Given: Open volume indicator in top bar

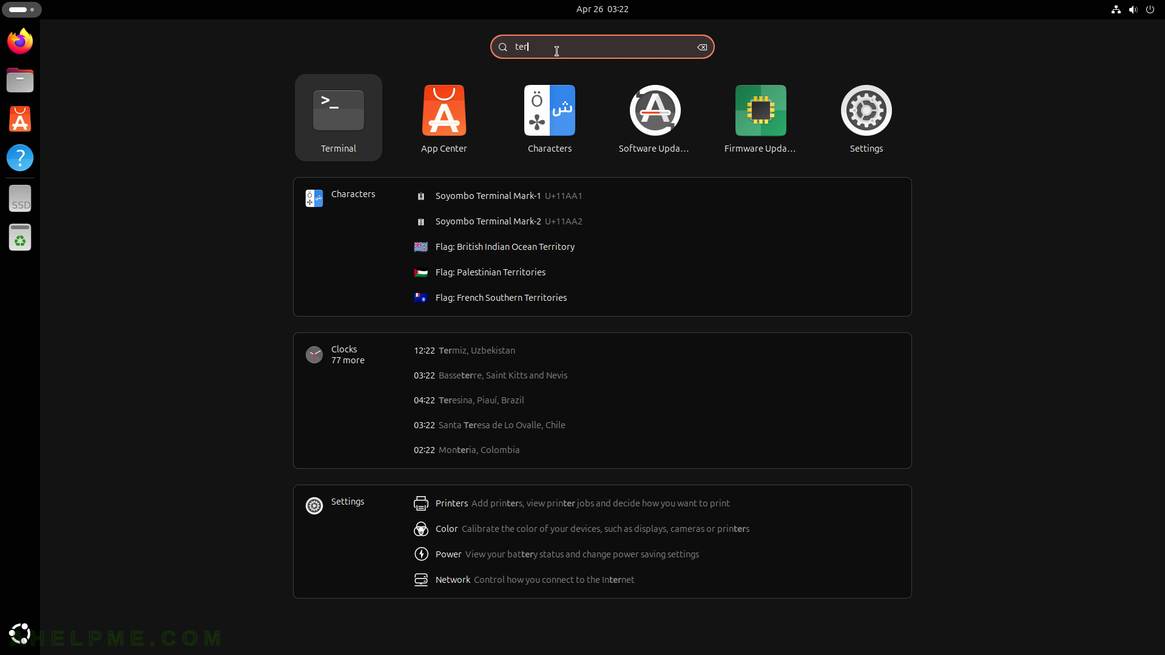Looking at the screenshot, I should 1133,9.
